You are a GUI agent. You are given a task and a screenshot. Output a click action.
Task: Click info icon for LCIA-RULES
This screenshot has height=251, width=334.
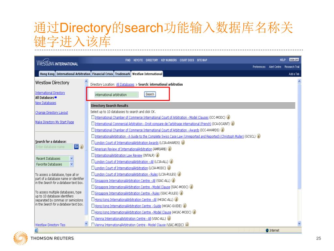[180, 174]
